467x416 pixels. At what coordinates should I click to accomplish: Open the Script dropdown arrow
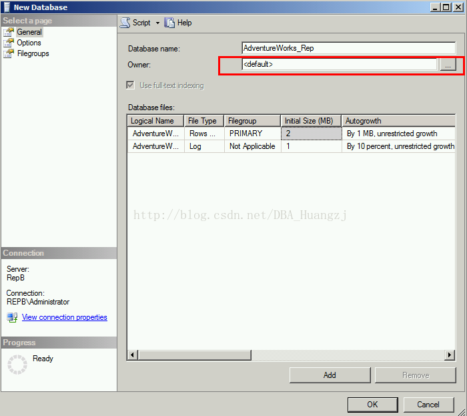[x=157, y=23]
